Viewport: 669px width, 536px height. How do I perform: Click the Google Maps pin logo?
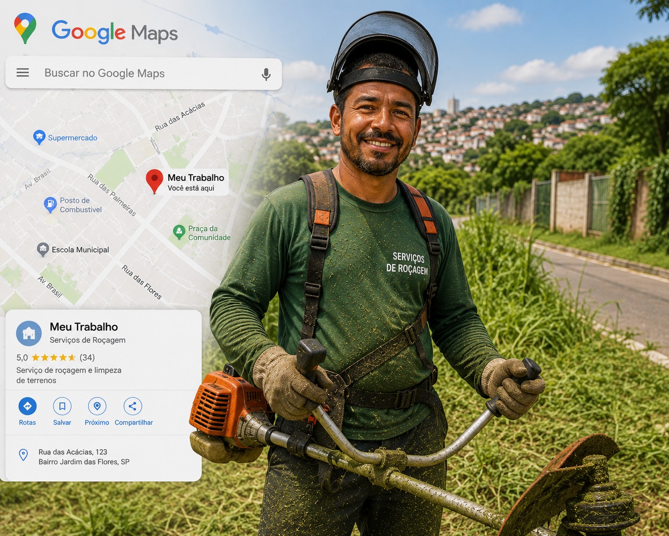pyautogui.click(x=25, y=29)
